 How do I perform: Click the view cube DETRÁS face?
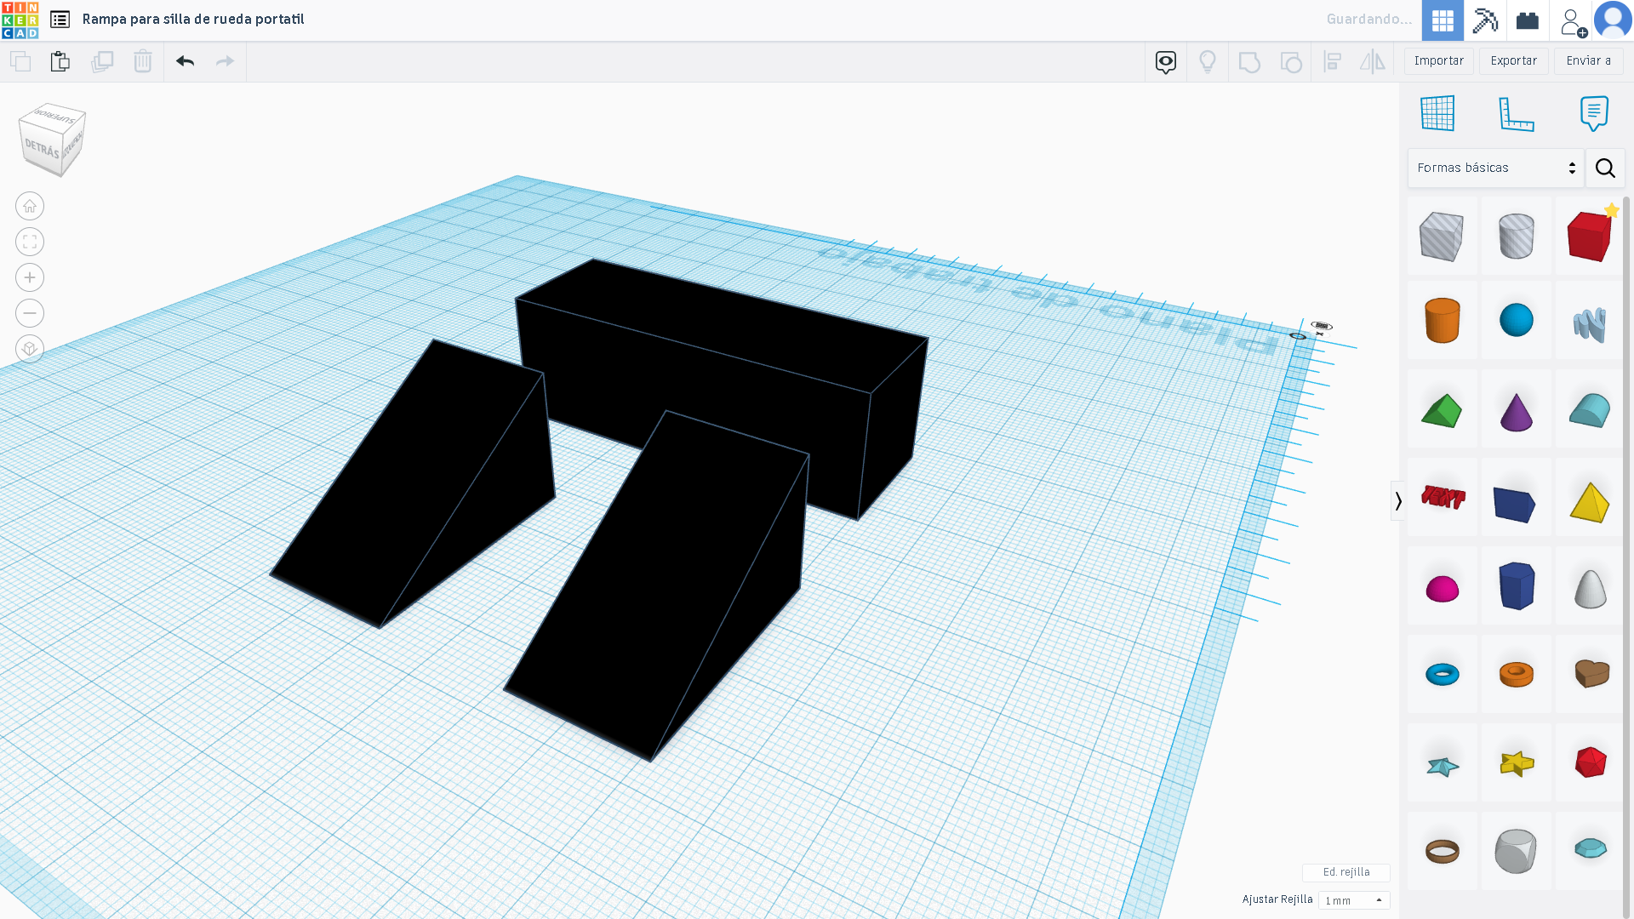click(42, 150)
